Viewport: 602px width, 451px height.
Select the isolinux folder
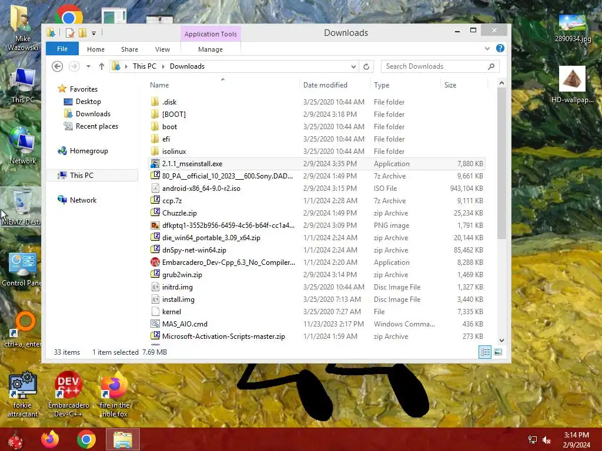(x=174, y=152)
